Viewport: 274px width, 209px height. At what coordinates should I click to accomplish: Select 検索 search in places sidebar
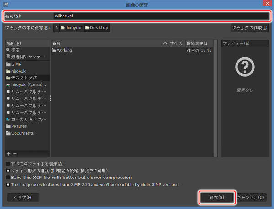pyautogui.click(x=28, y=50)
